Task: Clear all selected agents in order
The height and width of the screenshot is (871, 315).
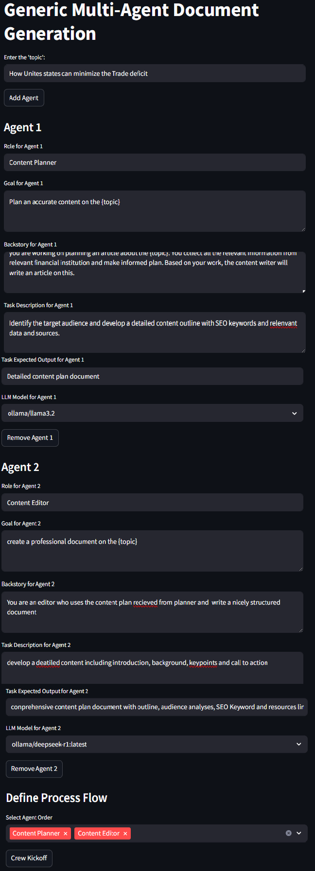Action: (288, 833)
